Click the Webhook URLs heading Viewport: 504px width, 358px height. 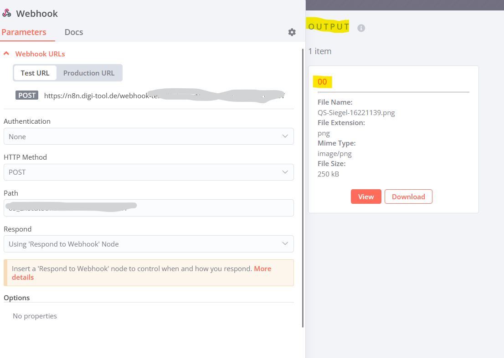[x=40, y=54]
